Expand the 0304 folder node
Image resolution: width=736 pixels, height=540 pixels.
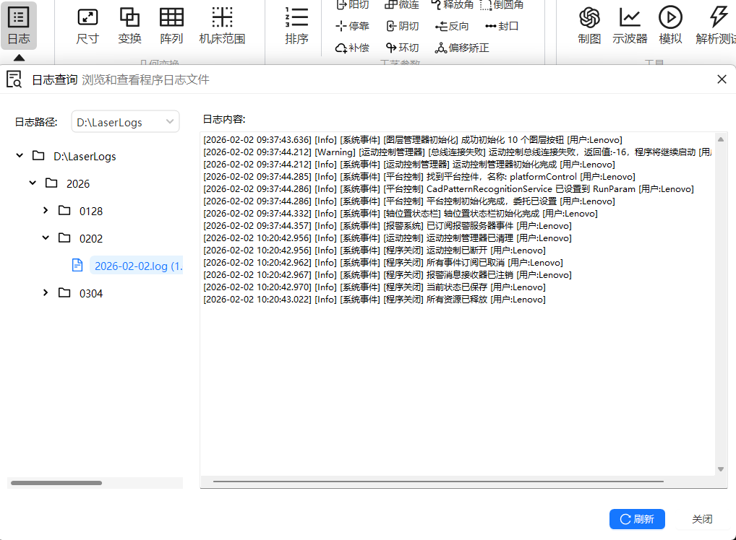[x=46, y=292]
